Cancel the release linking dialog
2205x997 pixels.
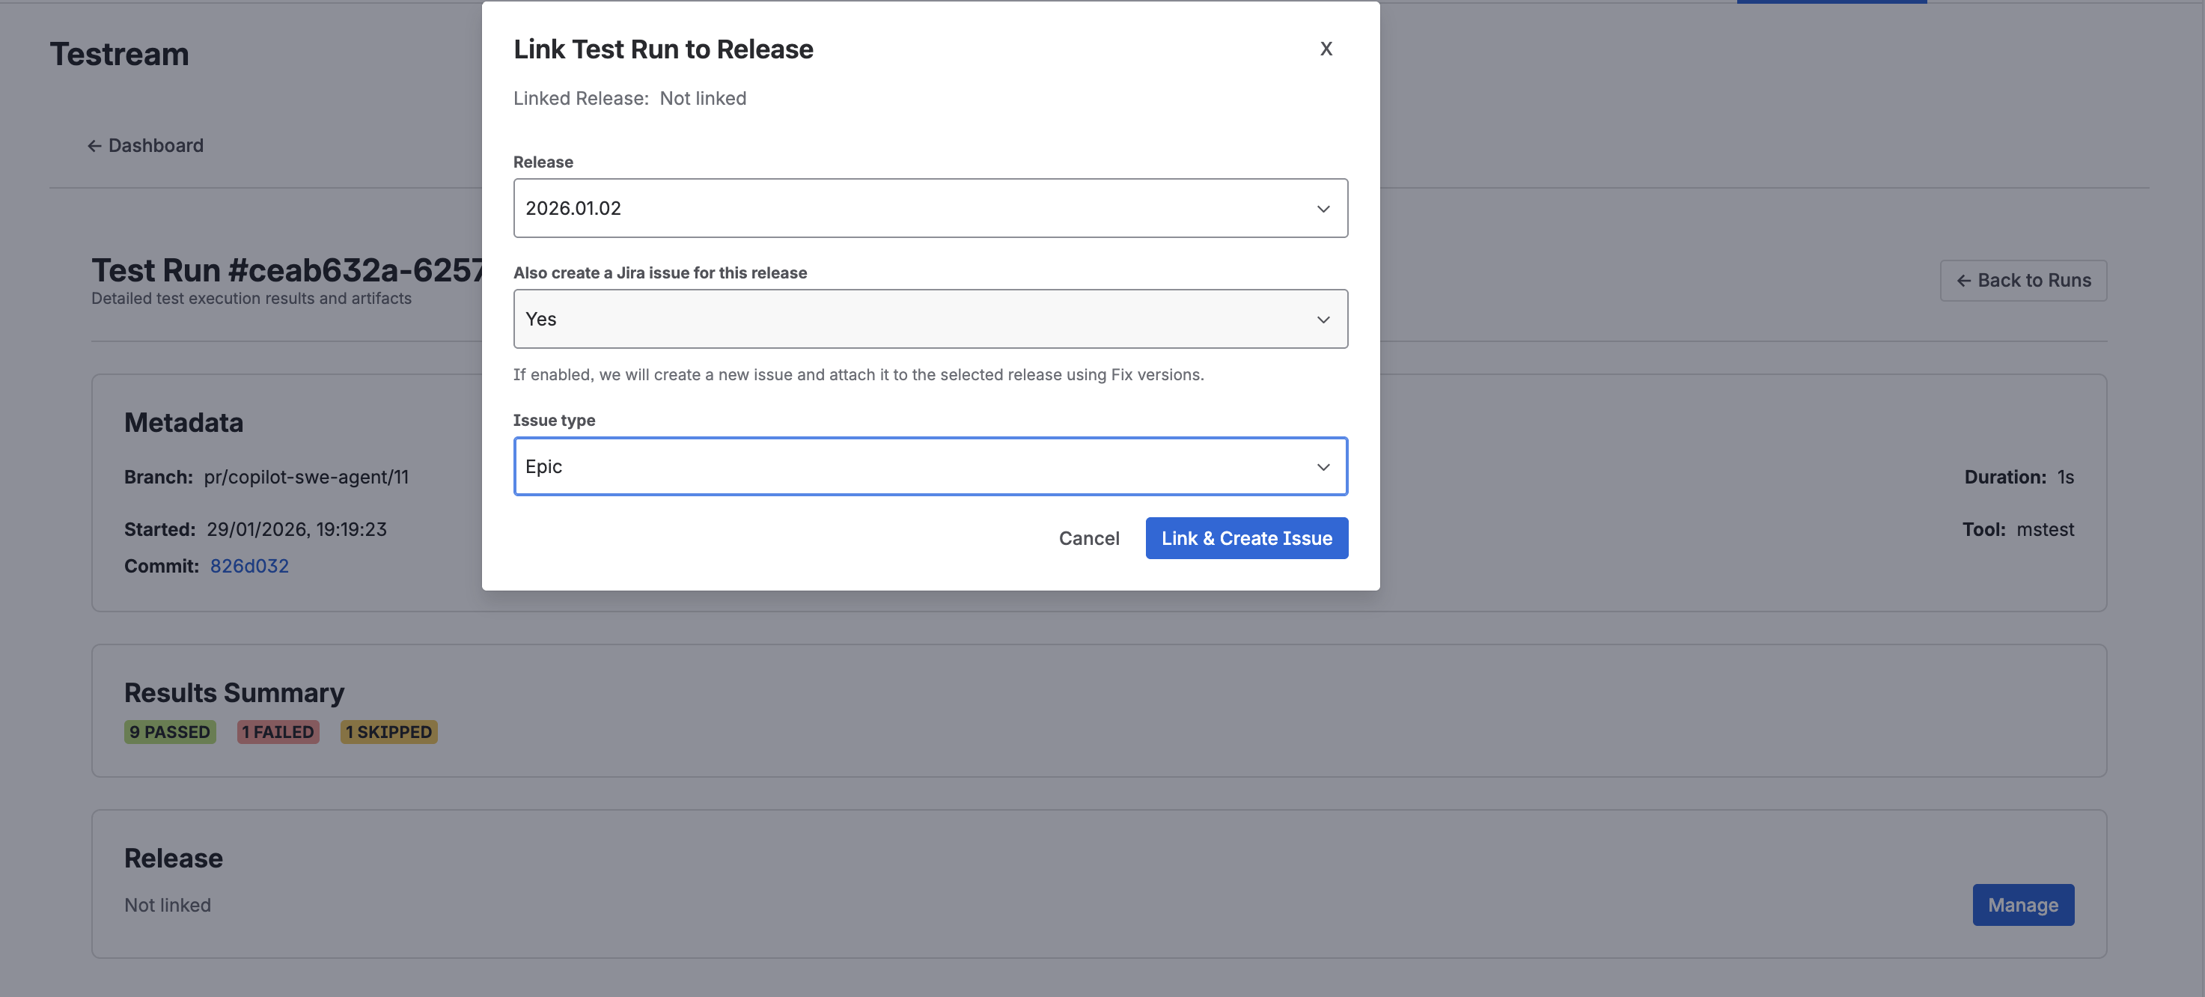[1089, 537]
